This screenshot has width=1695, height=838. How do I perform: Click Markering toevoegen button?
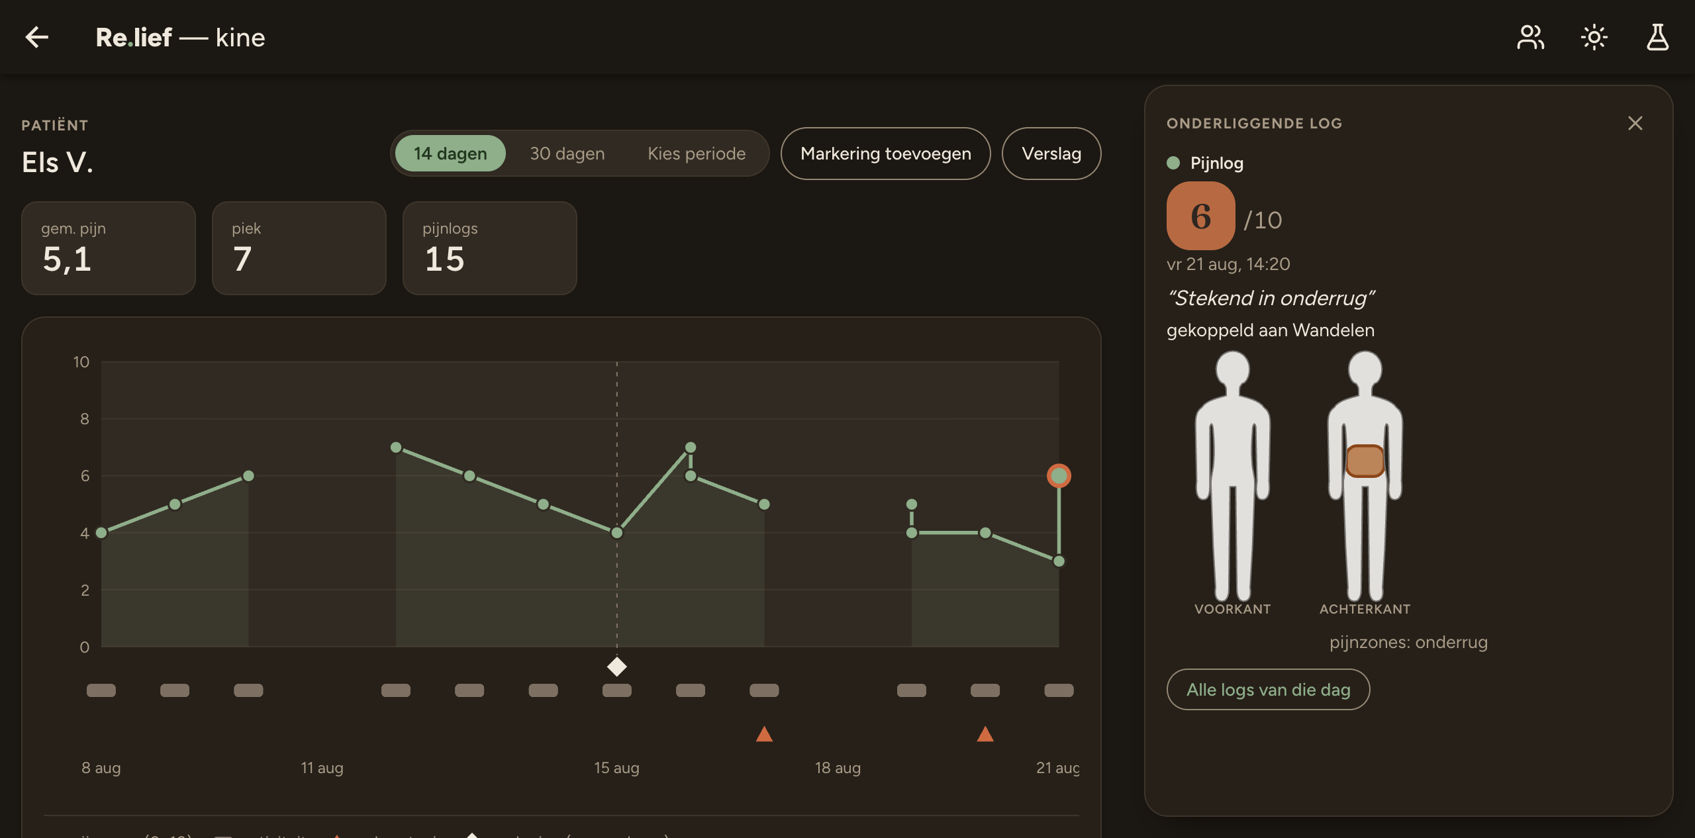[885, 154]
